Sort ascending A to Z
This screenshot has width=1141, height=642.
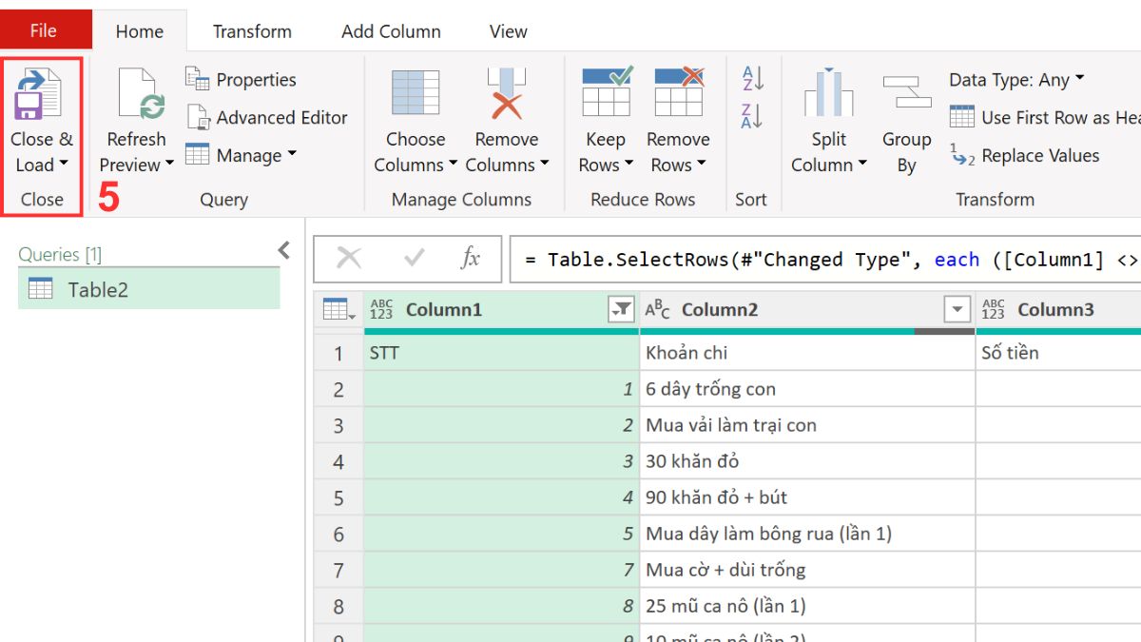click(x=752, y=79)
